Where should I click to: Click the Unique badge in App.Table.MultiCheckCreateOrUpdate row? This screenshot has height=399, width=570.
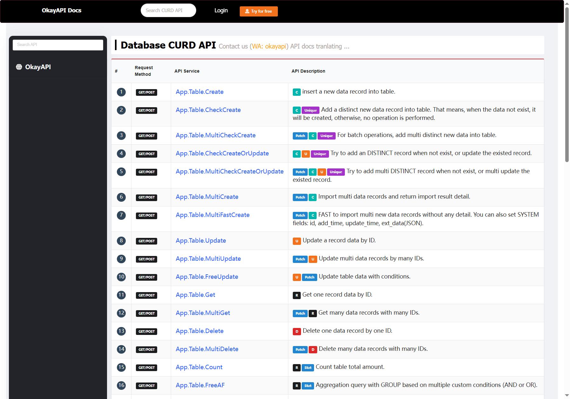[336, 172]
